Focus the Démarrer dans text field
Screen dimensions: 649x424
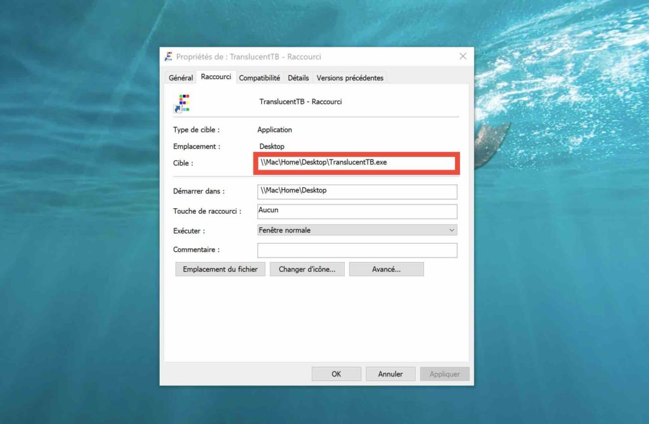click(357, 191)
